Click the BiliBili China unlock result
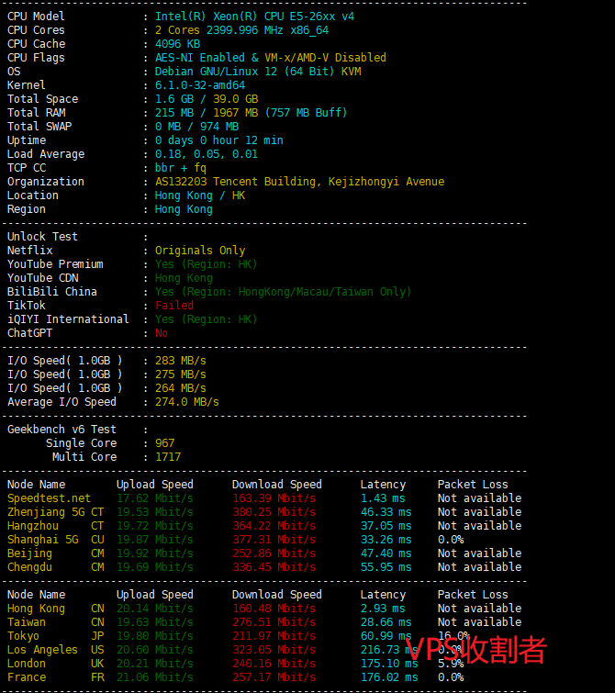The height and width of the screenshot is (693, 615). (283, 292)
